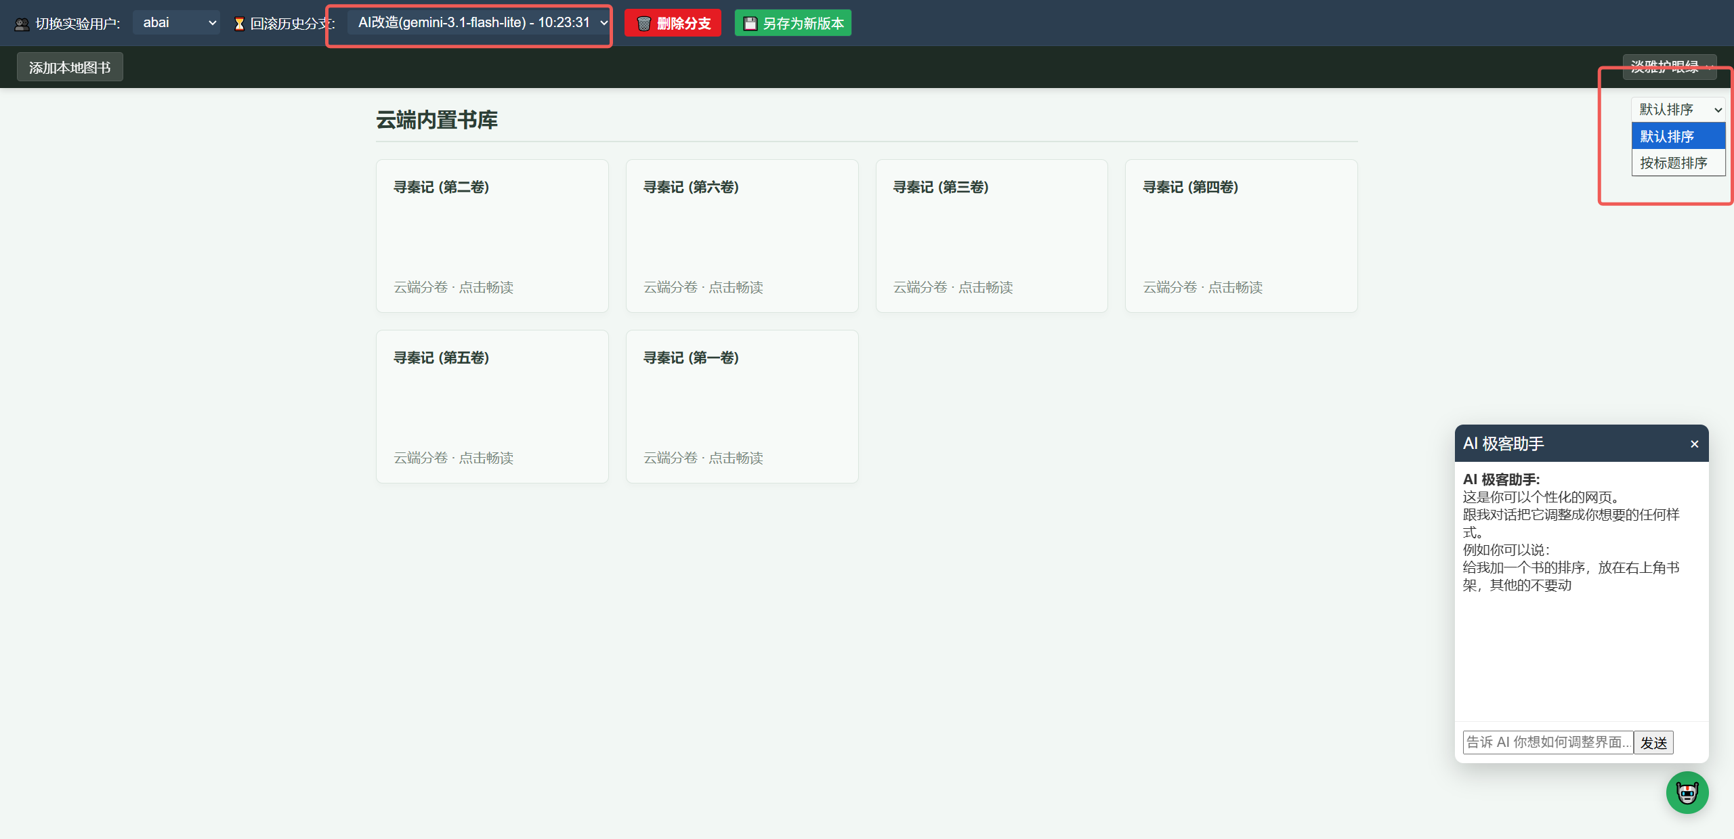Close the AI 极客助手 chat panel
Screen dimensions: 1734x839
click(1694, 444)
